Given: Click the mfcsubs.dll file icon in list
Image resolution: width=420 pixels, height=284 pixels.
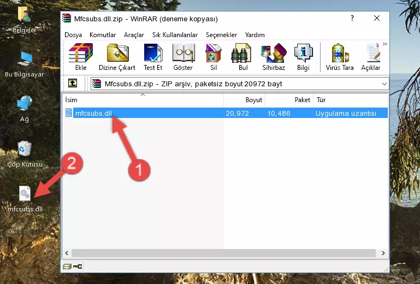Looking at the screenshot, I should click(69, 113).
